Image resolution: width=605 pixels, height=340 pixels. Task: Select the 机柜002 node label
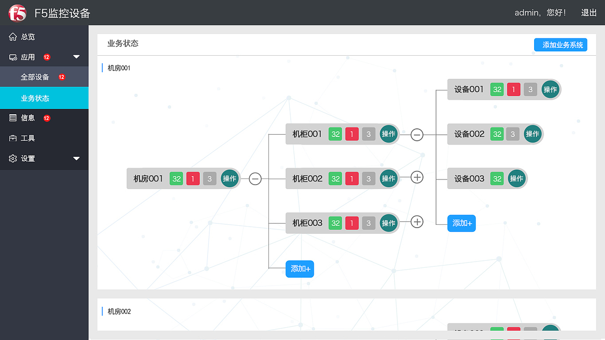point(308,178)
